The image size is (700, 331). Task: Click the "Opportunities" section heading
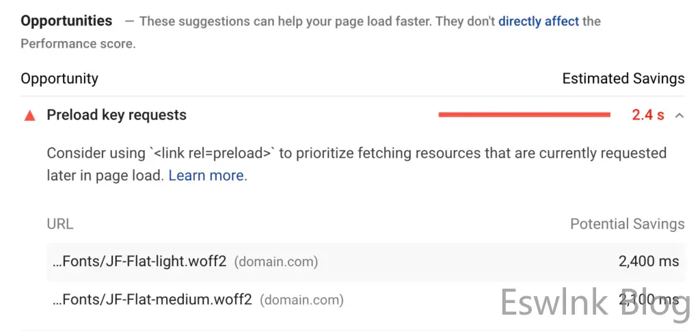click(66, 20)
